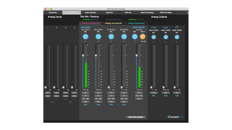Click the third source channel BAL knob

(x=111, y=37)
